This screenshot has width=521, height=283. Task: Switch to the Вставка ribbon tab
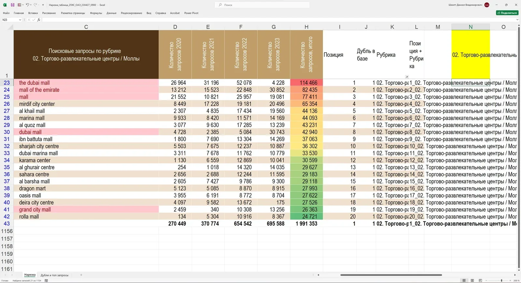pos(33,13)
